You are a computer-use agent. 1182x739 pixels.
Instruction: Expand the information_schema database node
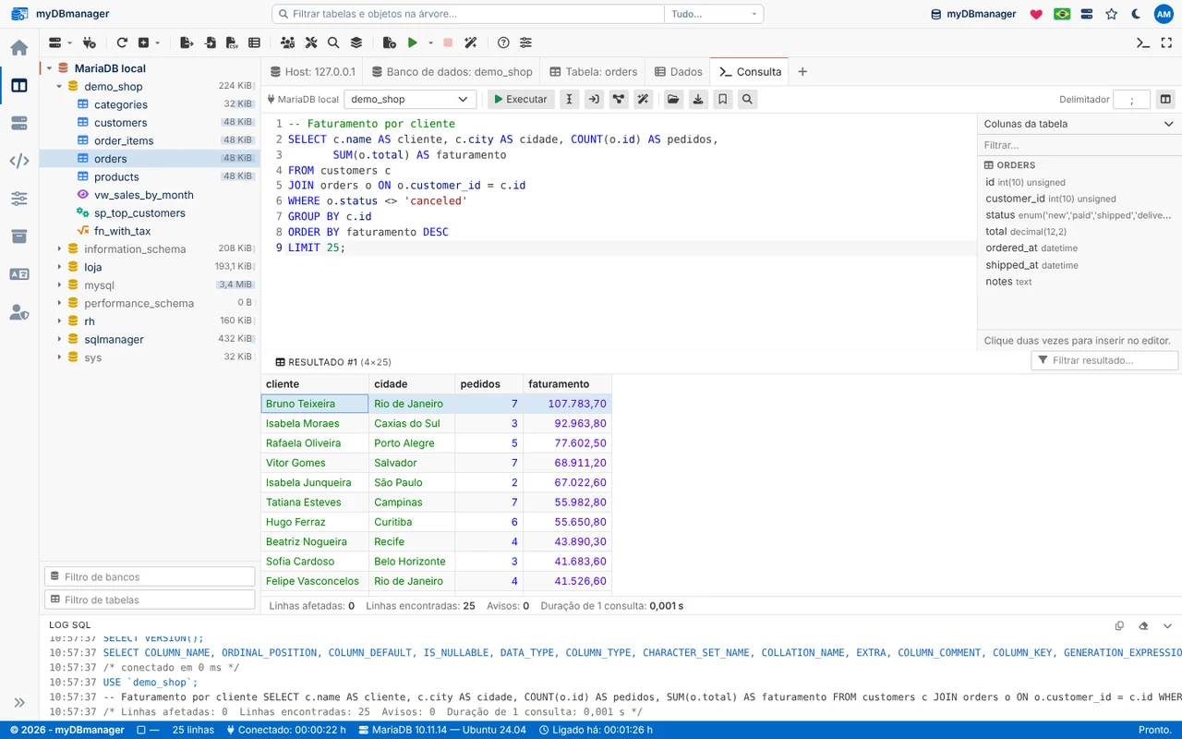(60, 248)
